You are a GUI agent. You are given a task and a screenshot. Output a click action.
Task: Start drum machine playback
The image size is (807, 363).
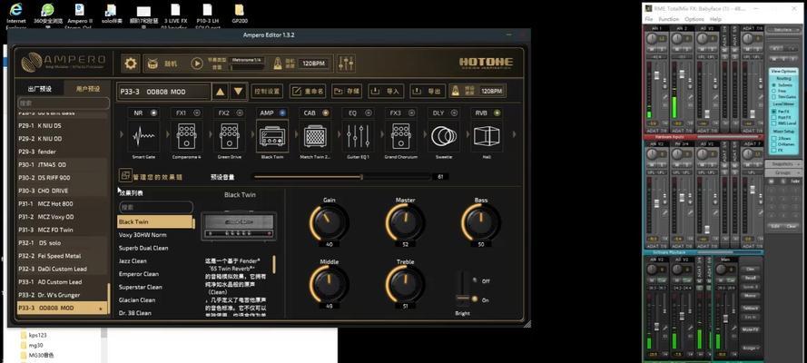(197, 64)
